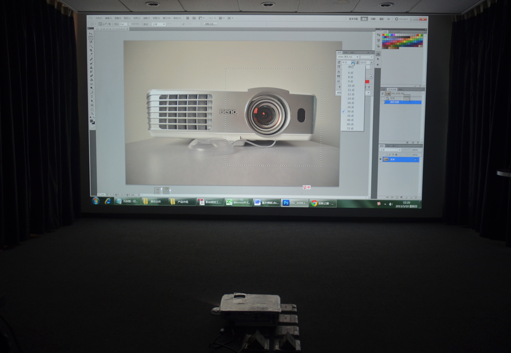Viewport: 511px width, 353px height.
Task: Click the Feather input field in options bar
Action: [x=123, y=24]
